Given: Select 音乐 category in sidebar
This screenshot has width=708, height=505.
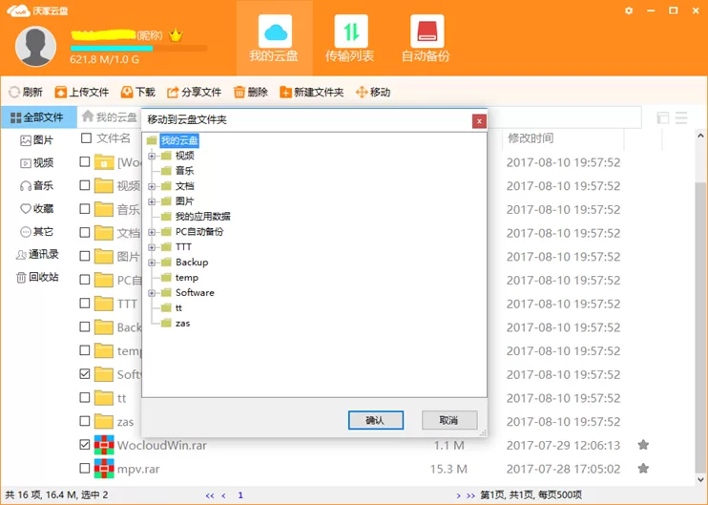Looking at the screenshot, I should point(37,185).
